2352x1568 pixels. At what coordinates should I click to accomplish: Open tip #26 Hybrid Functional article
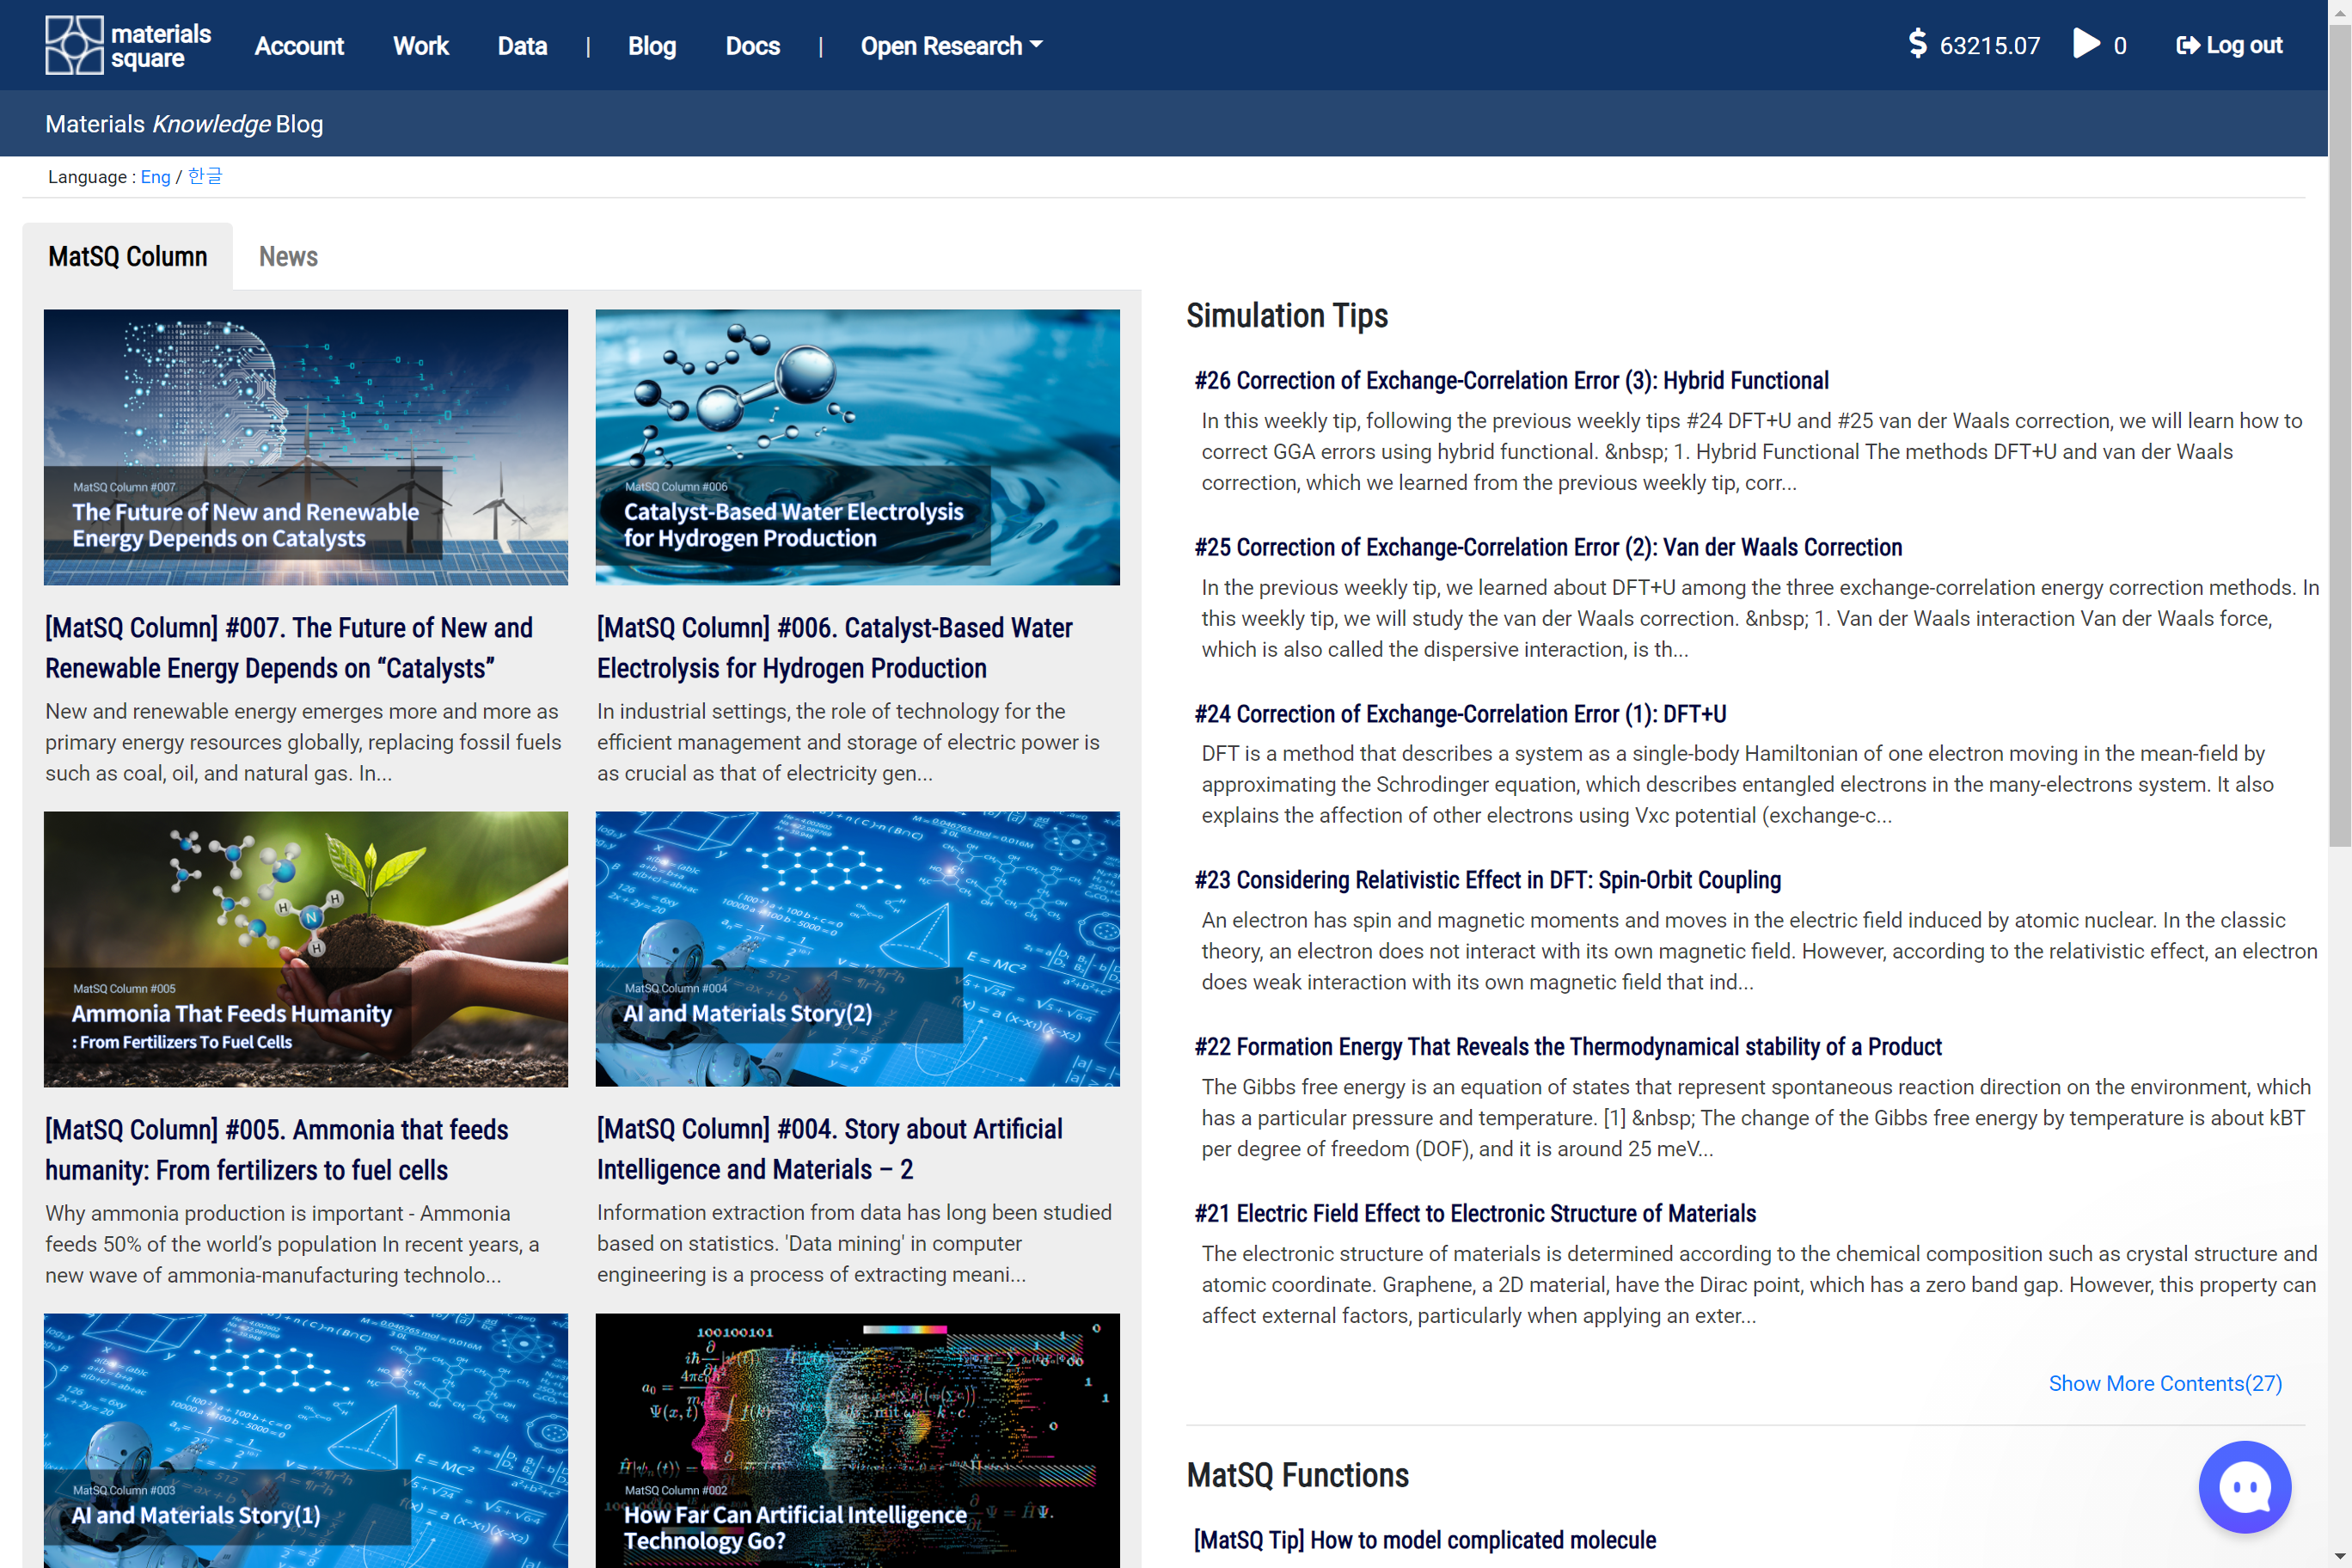click(1511, 381)
